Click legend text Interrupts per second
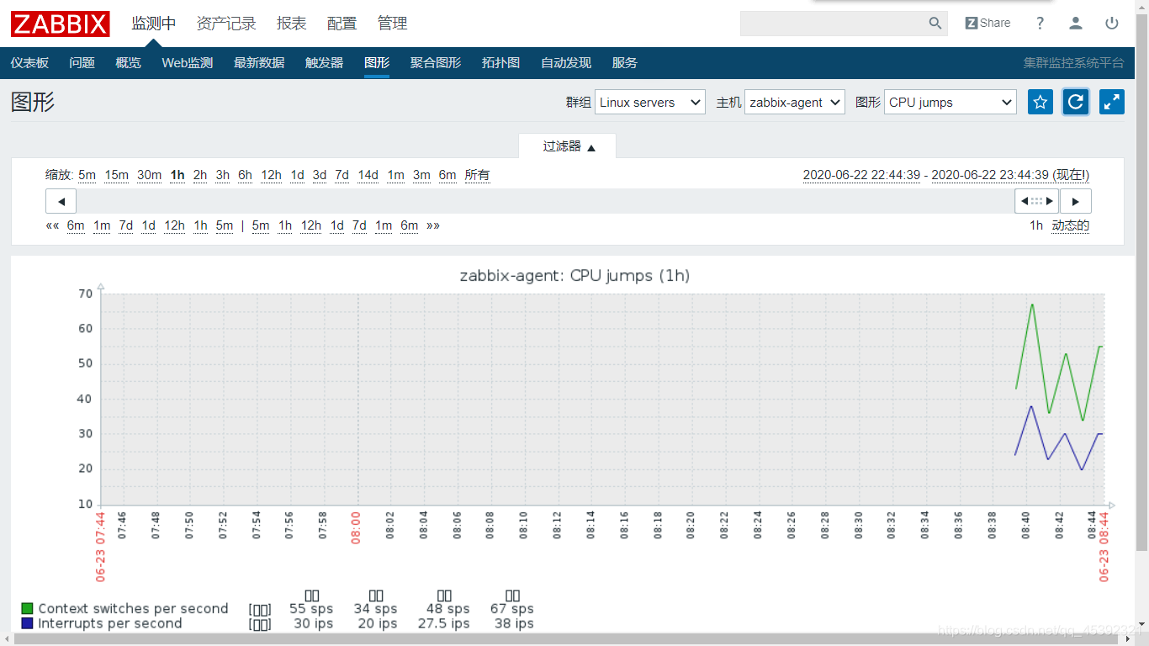The image size is (1149, 646). (x=110, y=623)
